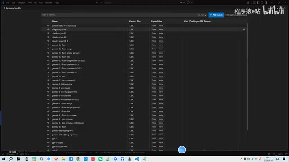Toggle visibility of gemini-3.5-flash model

[x=48, y=127]
